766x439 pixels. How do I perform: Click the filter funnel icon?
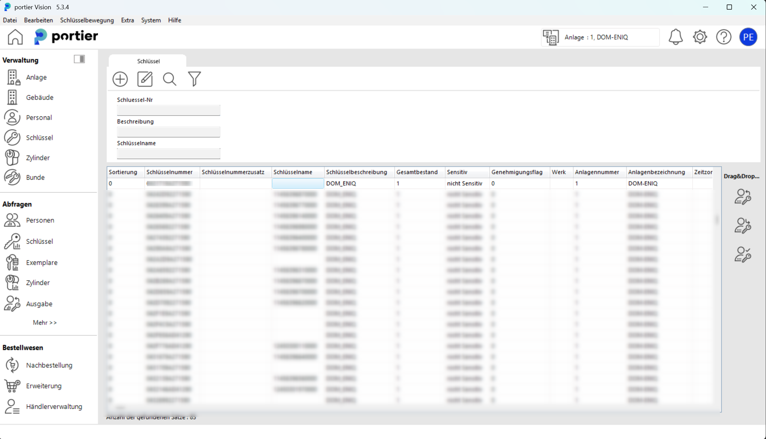point(194,79)
